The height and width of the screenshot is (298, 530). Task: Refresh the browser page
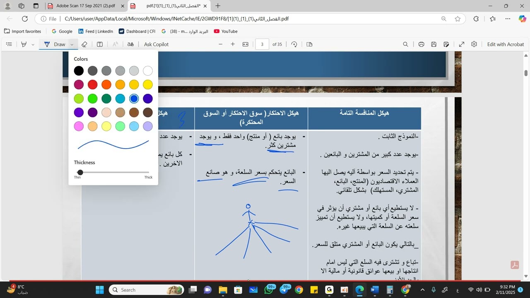tap(25, 19)
